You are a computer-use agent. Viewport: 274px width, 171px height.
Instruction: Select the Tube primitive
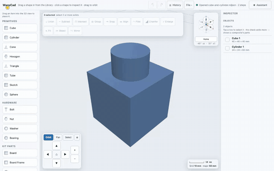(20, 75)
